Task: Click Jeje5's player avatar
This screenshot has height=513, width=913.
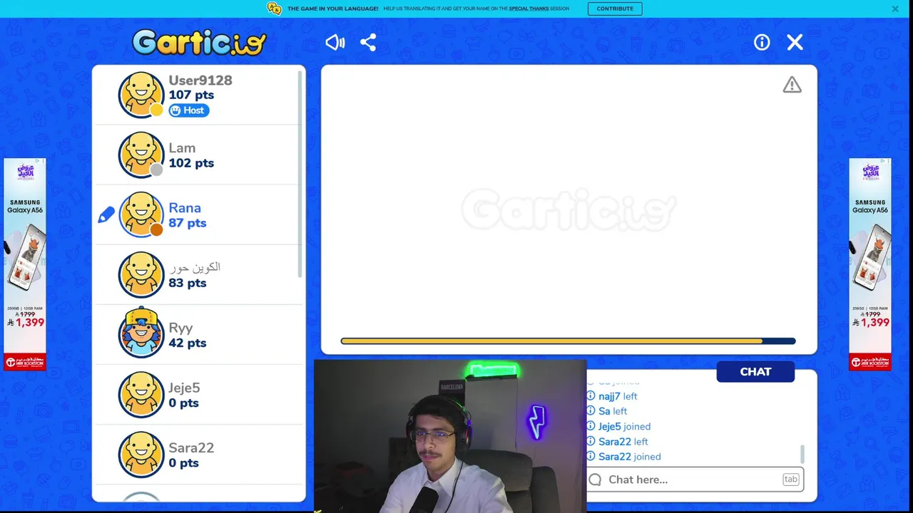Action: 141,395
